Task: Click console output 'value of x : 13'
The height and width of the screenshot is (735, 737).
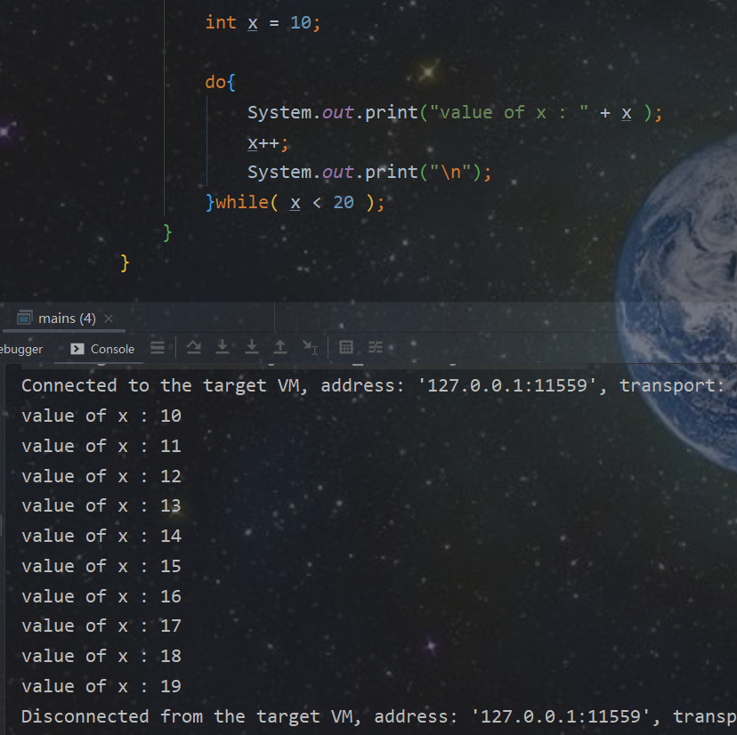Action: (101, 505)
